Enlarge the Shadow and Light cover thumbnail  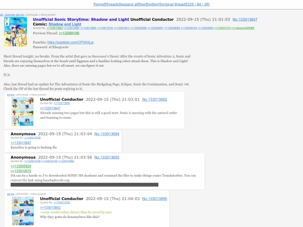click(16, 32)
